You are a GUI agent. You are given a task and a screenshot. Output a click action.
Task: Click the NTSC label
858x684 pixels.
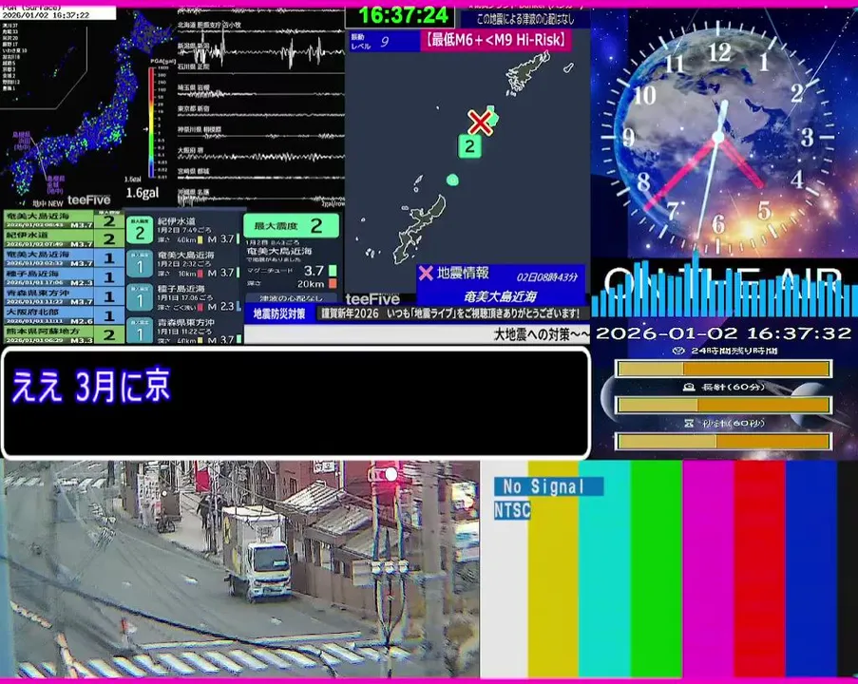[x=512, y=510]
